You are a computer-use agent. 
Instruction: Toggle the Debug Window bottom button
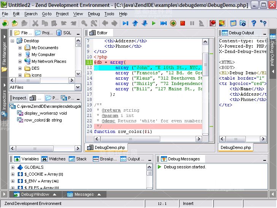35,194
